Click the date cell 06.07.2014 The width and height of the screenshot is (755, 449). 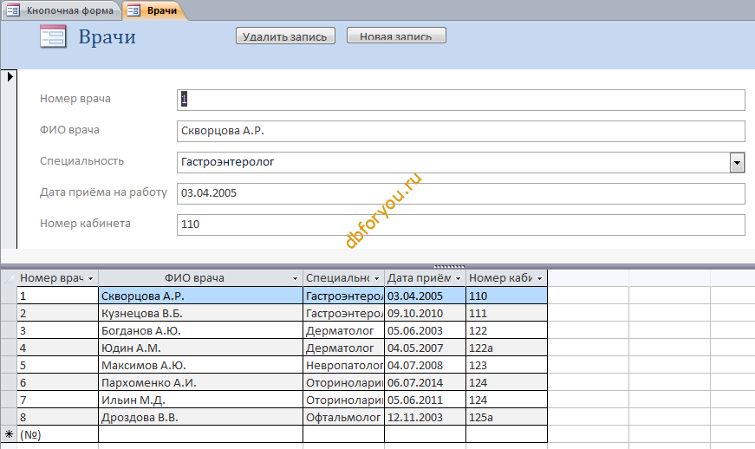pos(425,382)
